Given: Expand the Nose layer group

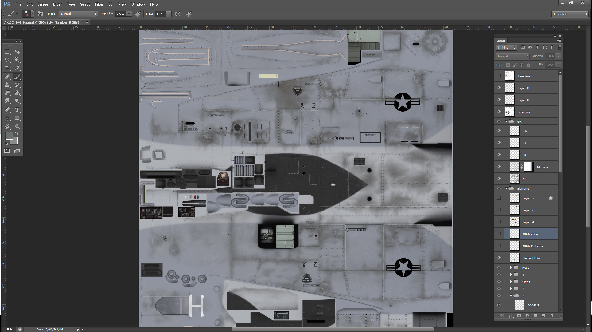Looking at the screenshot, I should pyautogui.click(x=511, y=267).
